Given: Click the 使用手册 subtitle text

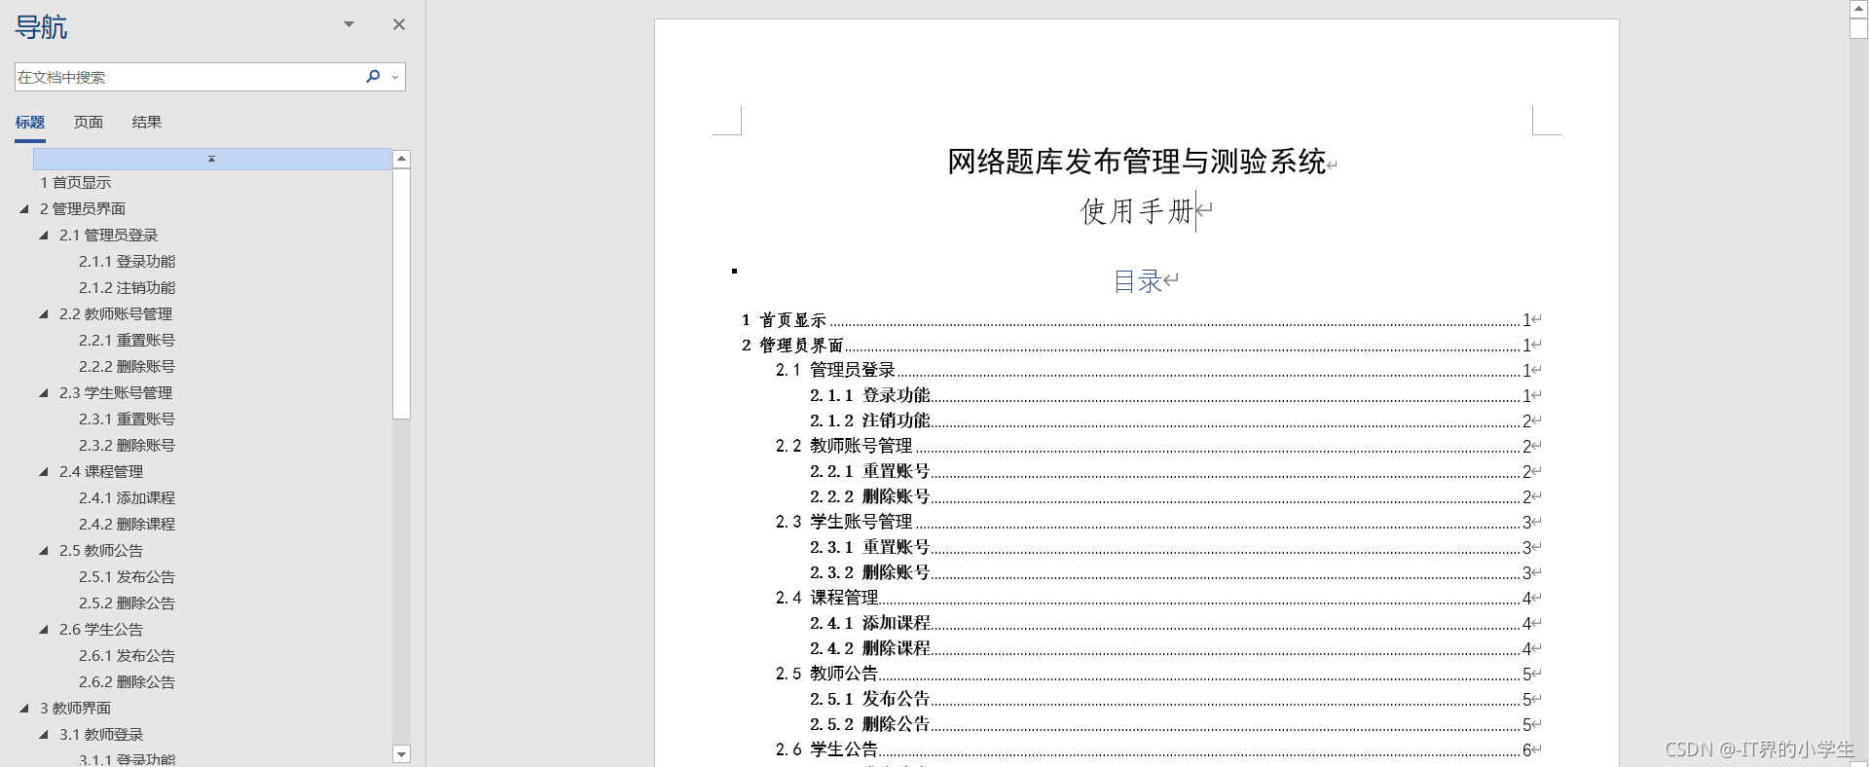Looking at the screenshot, I should [x=1137, y=210].
